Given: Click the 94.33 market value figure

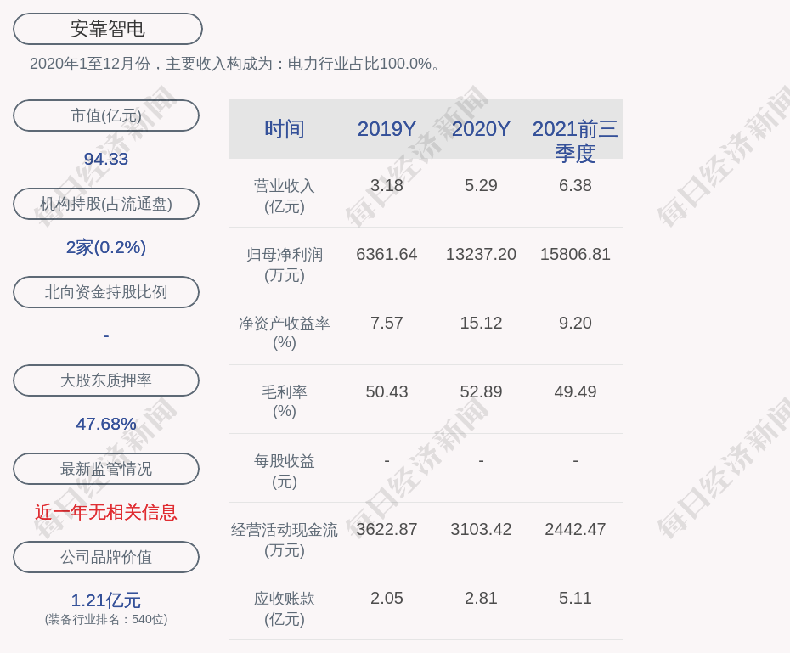Looking at the screenshot, I should click(x=106, y=159).
